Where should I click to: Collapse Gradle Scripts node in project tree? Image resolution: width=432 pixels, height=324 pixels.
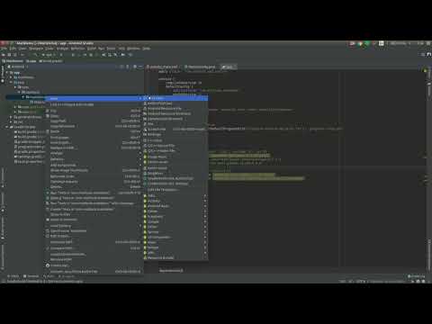pyautogui.click(x=7, y=127)
